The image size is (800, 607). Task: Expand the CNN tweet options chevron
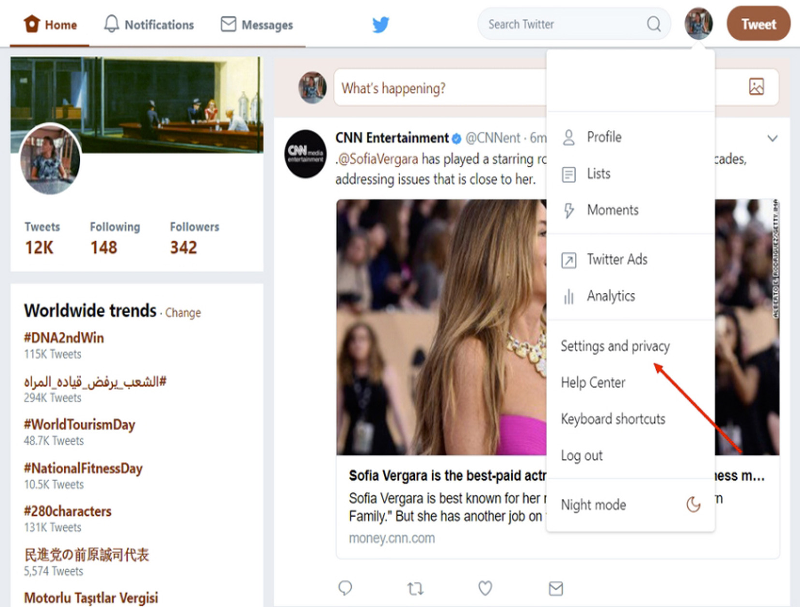pos(772,139)
